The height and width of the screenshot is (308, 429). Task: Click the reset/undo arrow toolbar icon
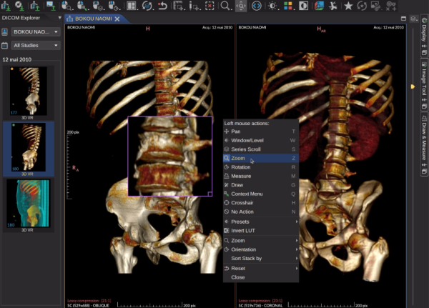162,6
